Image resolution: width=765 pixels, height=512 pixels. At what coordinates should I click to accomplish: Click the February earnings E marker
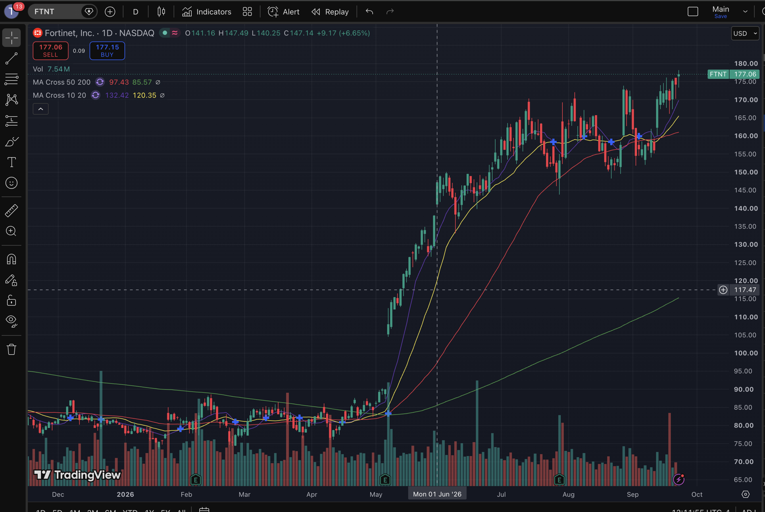pyautogui.click(x=195, y=479)
